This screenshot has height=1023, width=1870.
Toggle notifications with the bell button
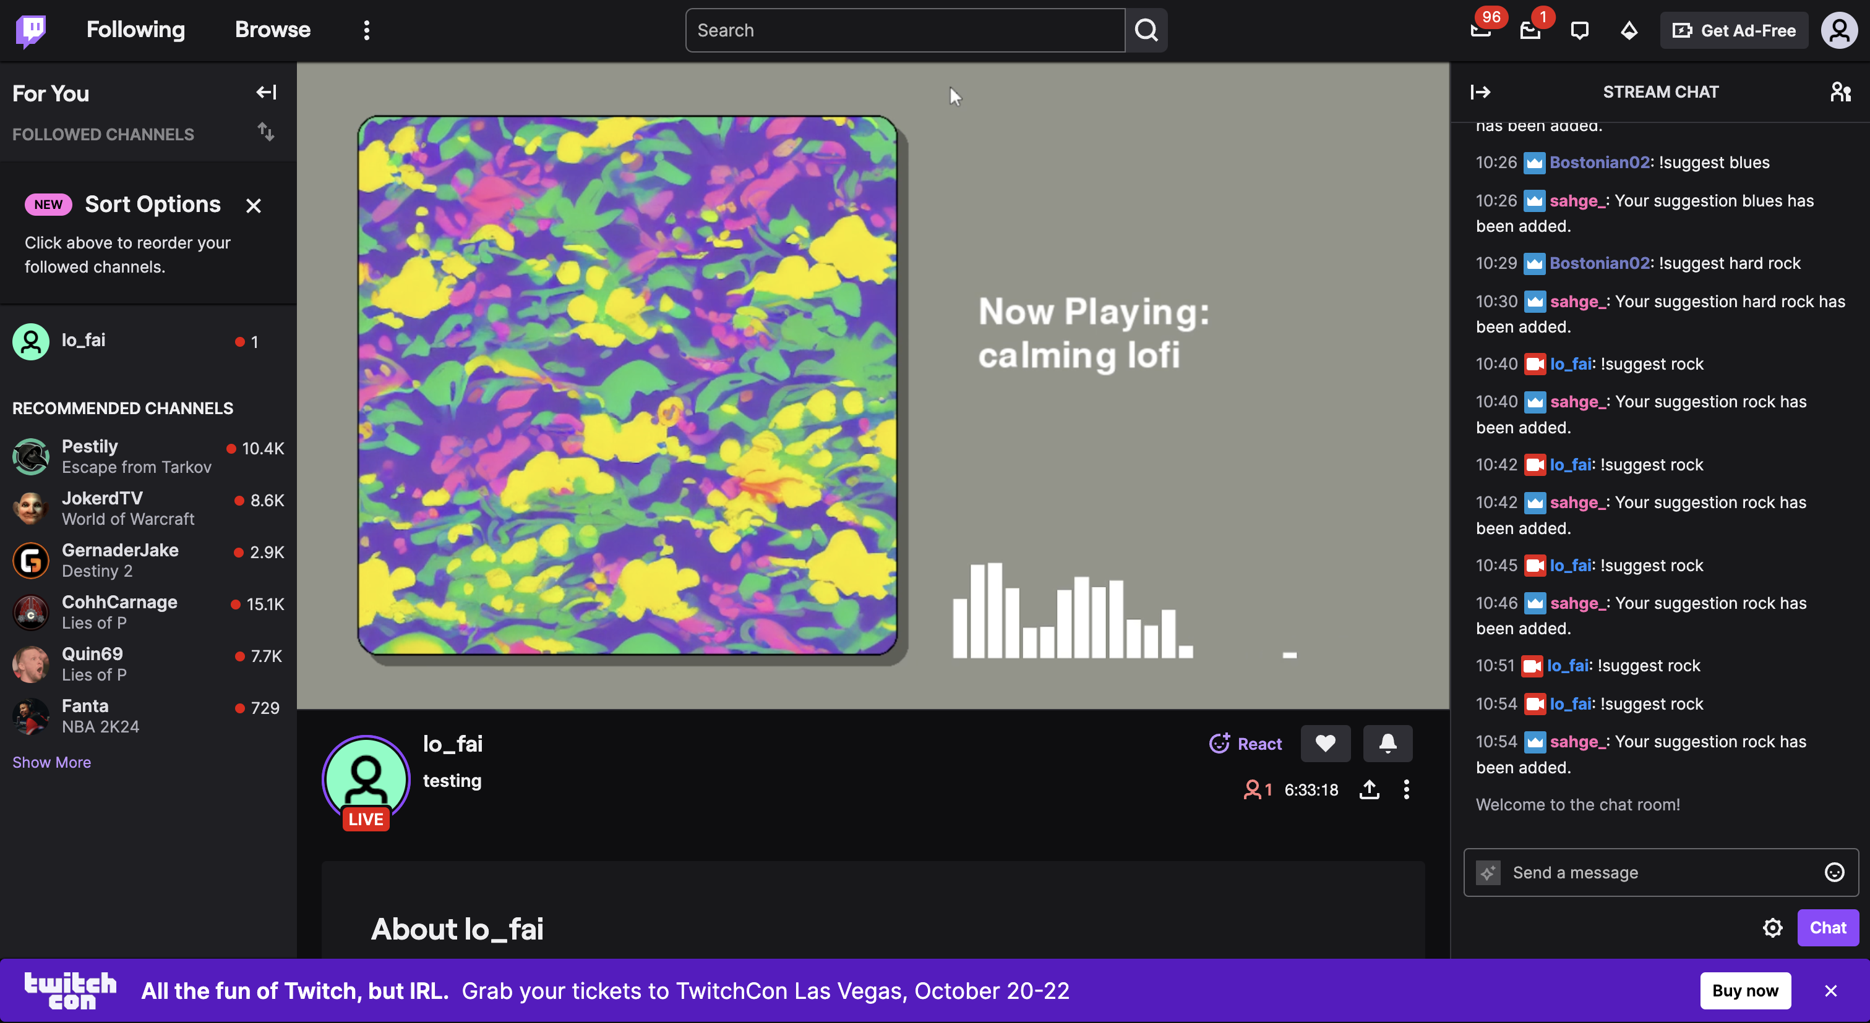pyautogui.click(x=1387, y=743)
